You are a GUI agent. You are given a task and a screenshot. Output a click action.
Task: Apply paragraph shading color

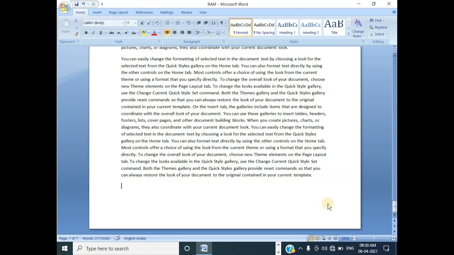(x=208, y=33)
